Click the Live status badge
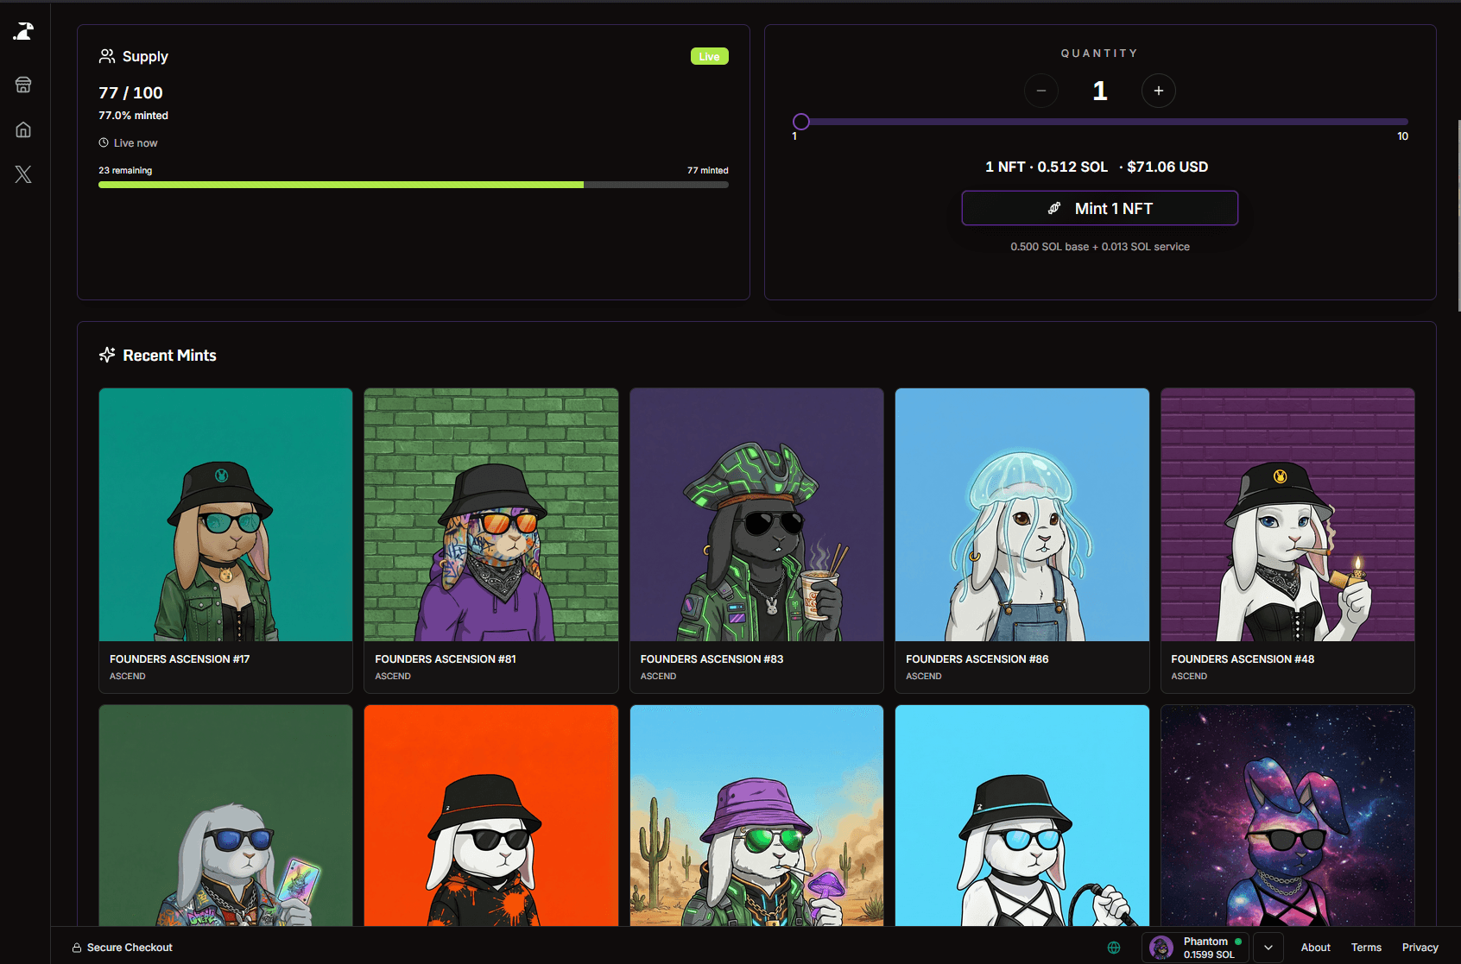The image size is (1461, 964). click(x=710, y=56)
